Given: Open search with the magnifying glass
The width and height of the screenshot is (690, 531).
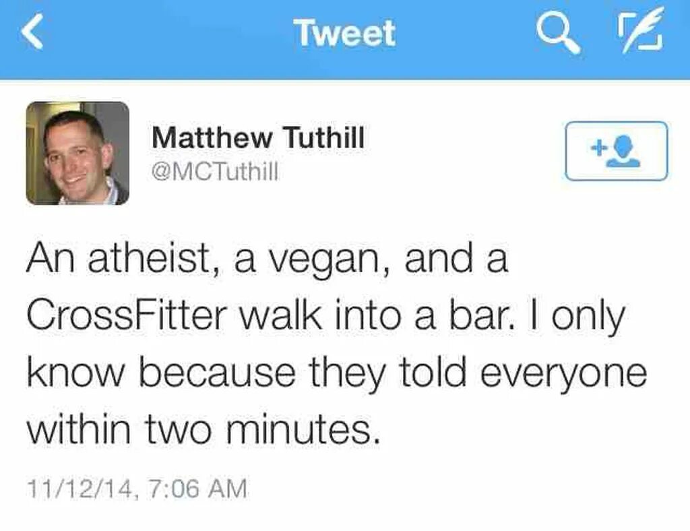Looking at the screenshot, I should click(x=557, y=32).
